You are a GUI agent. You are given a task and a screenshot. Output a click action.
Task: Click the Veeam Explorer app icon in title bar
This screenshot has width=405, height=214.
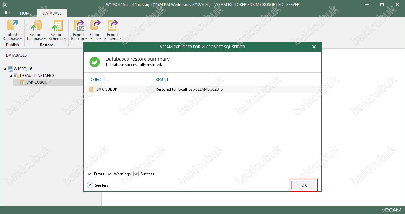click(5, 5)
